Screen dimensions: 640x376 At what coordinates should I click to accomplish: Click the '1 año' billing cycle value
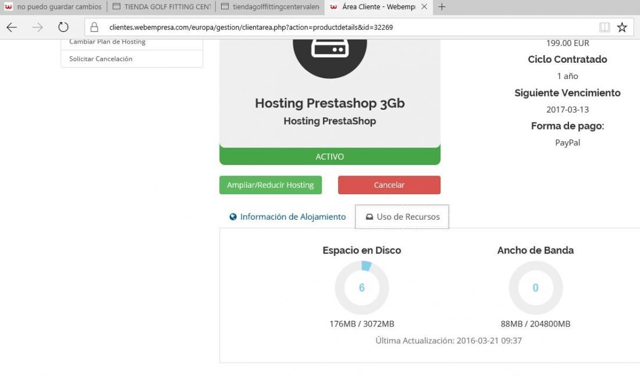(x=567, y=76)
